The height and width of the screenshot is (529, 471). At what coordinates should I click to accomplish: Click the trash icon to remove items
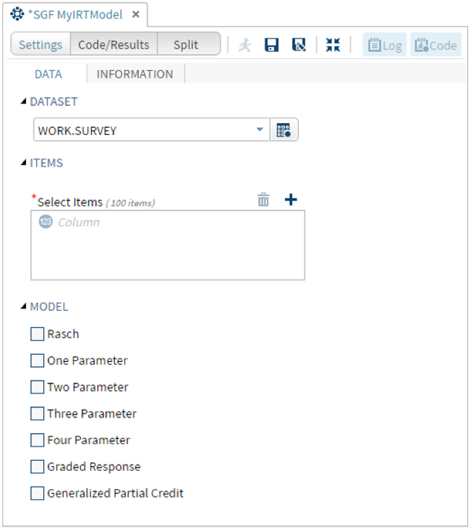[264, 200]
